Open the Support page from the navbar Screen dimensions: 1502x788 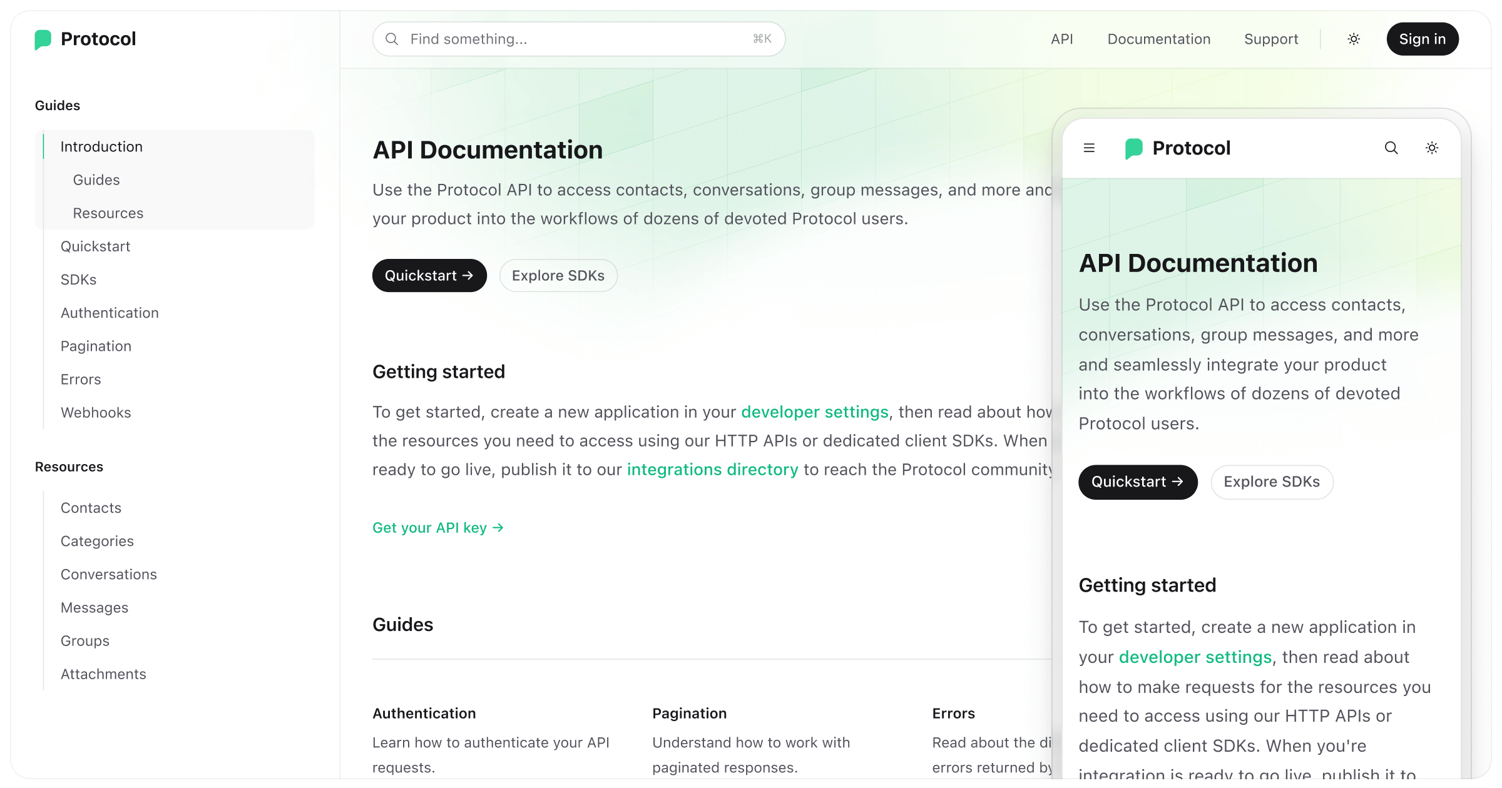click(1270, 39)
